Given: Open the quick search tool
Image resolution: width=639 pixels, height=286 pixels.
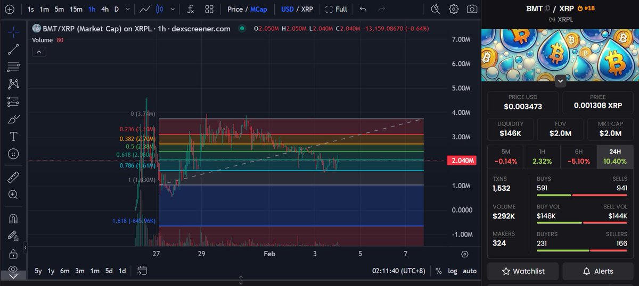Looking at the screenshot, I should [435, 9].
